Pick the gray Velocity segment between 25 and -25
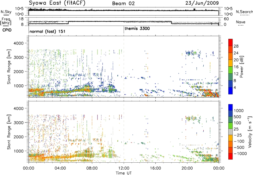253x175 pixels. tap(231, 132)
